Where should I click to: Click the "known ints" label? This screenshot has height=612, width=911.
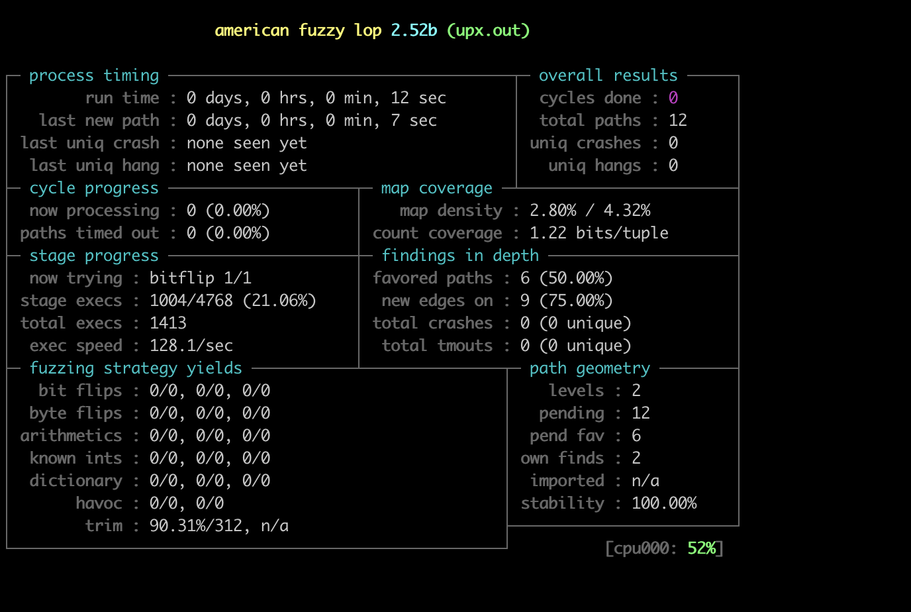coord(76,458)
